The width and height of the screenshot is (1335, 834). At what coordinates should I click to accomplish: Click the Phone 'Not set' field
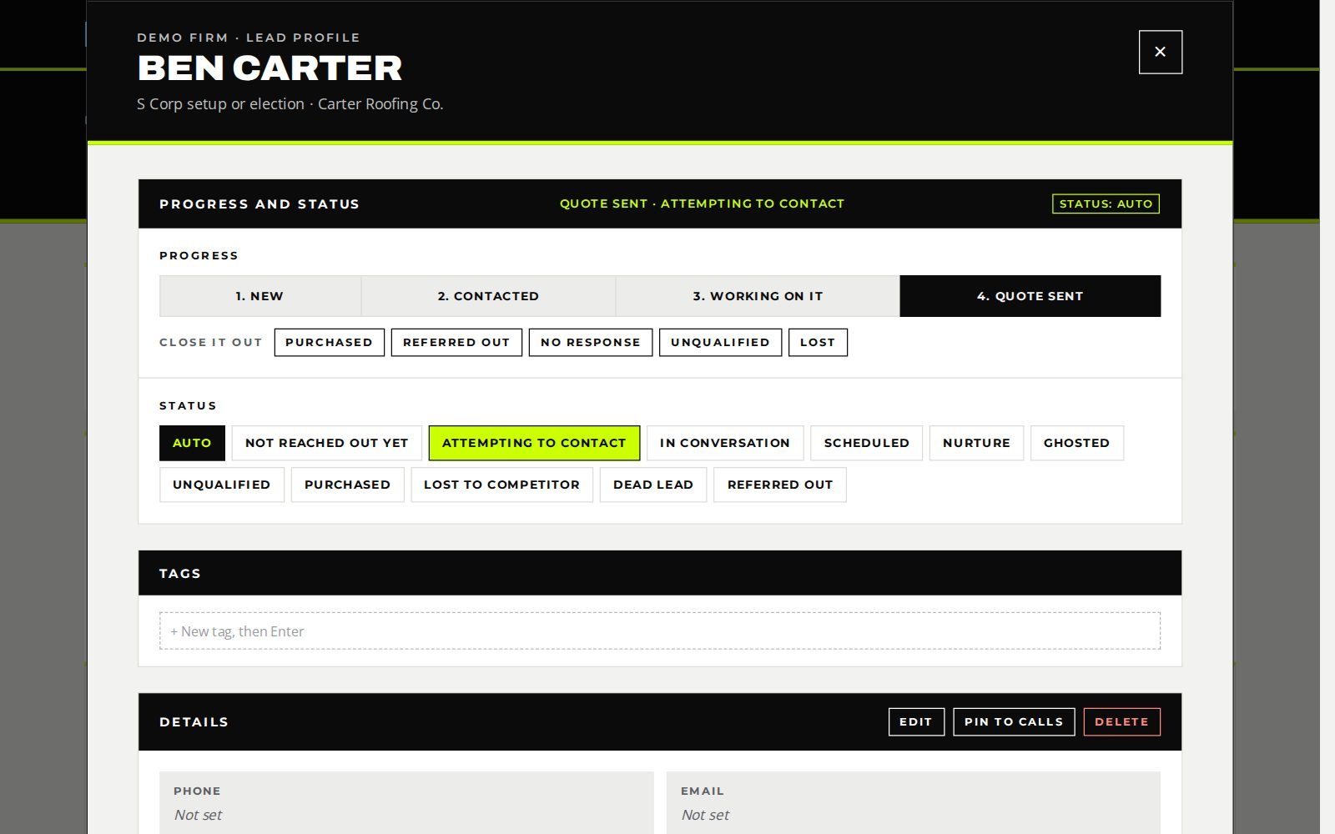(406, 803)
